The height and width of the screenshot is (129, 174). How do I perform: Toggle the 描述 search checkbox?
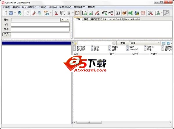(x=128, y=47)
